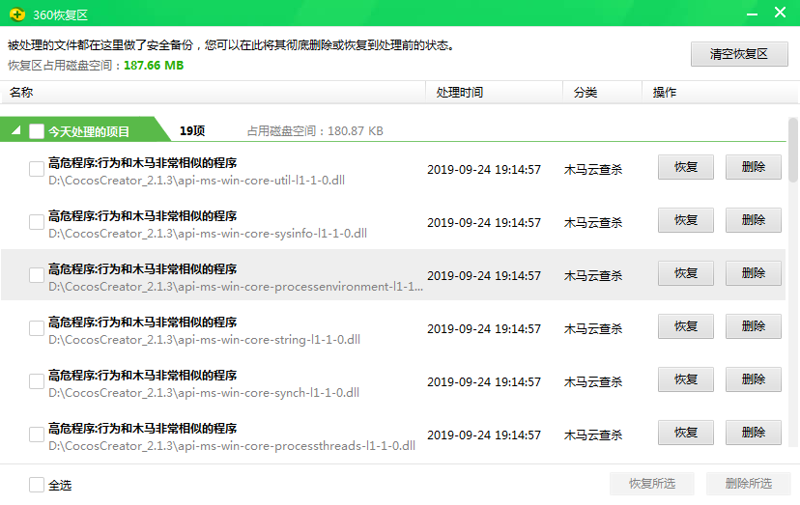This screenshot has width=800, height=505.
Task: Check the box for api-ms-win-core-util-l1-1-0.dll
Action: click(37, 169)
